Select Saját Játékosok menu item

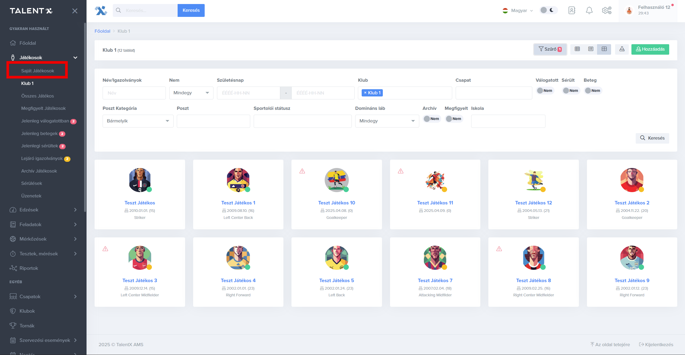38,71
